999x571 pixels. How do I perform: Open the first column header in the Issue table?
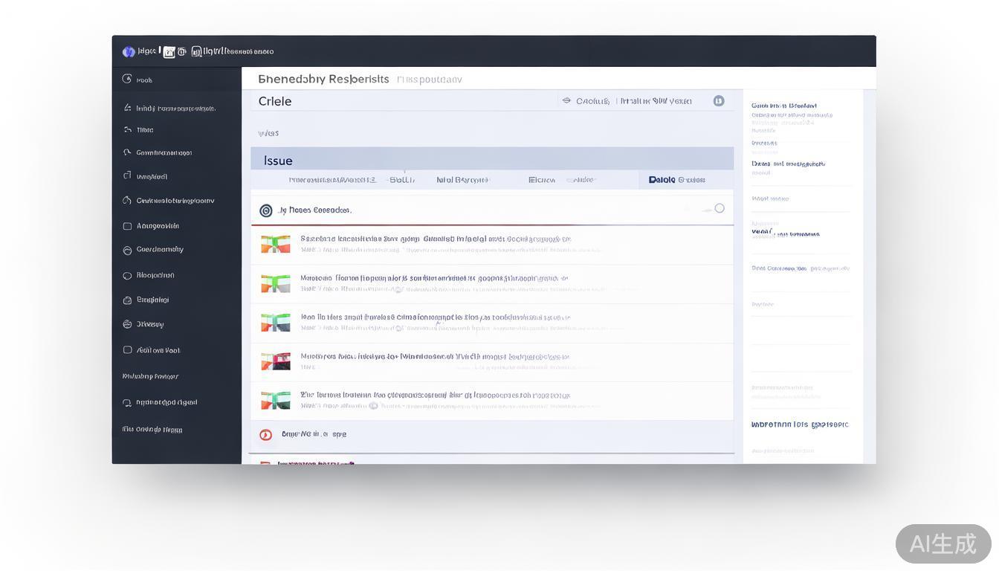pos(332,180)
